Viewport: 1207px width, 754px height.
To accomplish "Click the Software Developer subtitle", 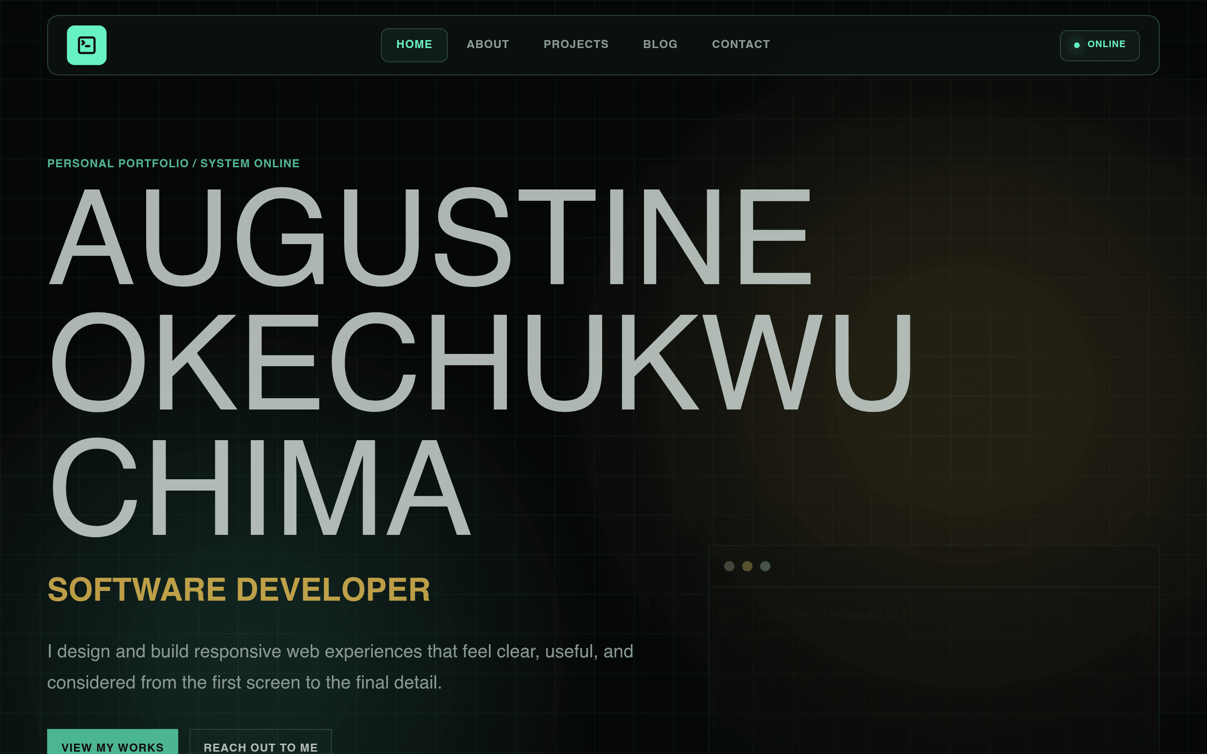I will (239, 590).
